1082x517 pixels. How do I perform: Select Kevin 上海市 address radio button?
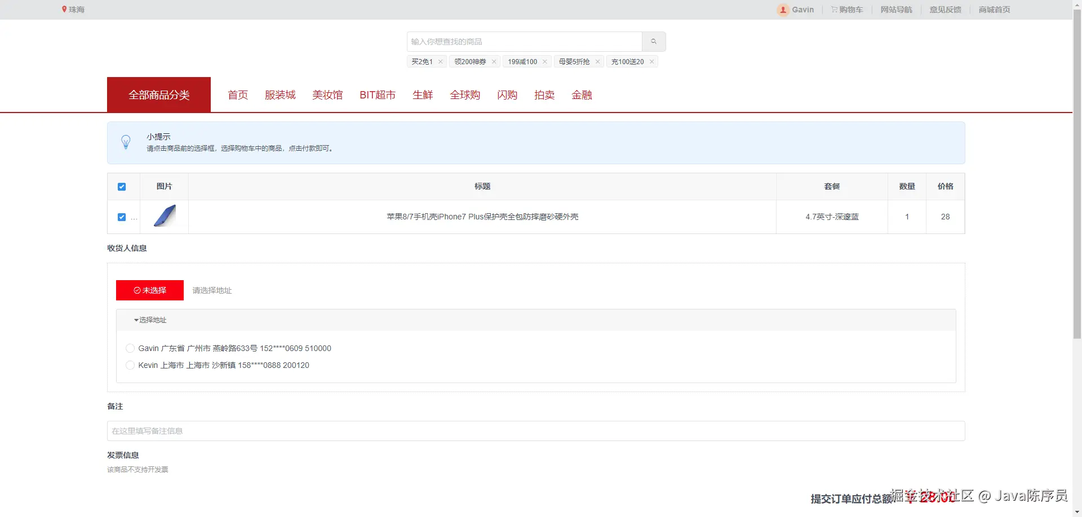(x=130, y=365)
